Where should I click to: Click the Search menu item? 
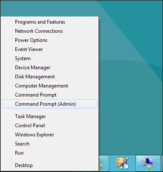point(22,144)
